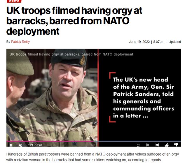The image size is (187, 164).
Task: Pause the video playback
Action: (11, 145)
